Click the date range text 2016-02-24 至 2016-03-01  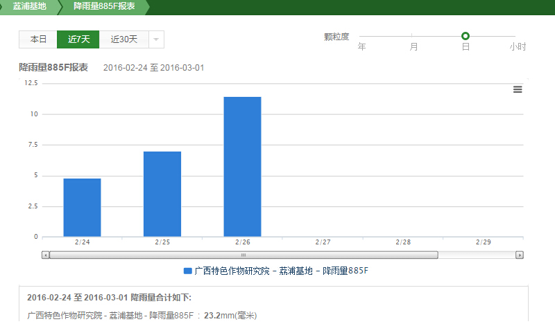pos(153,68)
